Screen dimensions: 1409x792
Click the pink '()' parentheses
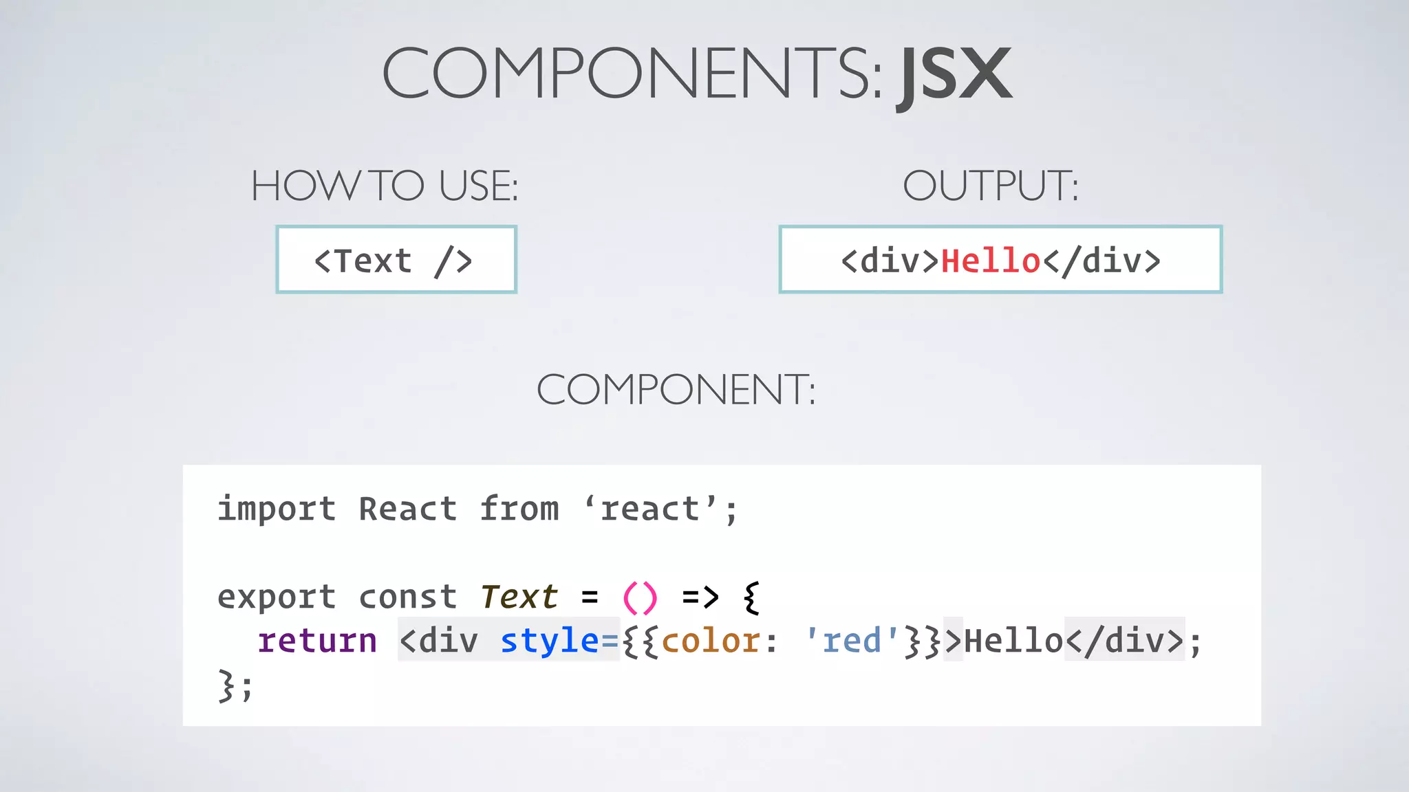(640, 597)
